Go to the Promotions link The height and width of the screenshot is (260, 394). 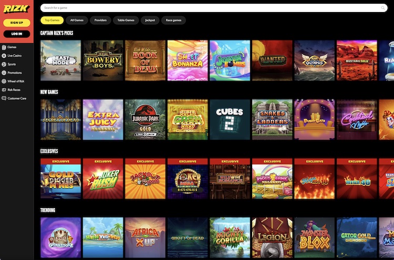15,73
